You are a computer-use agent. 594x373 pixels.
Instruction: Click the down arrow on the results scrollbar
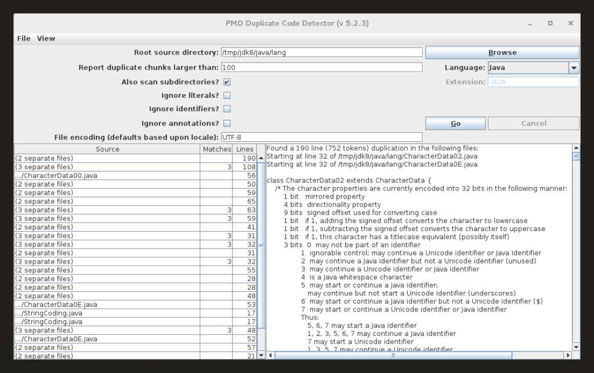click(575, 346)
